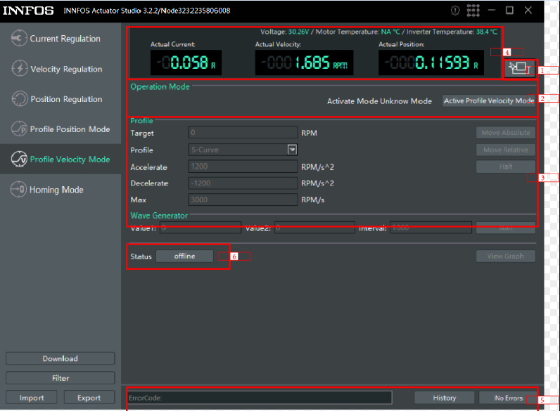
Task: Click the Export button
Action: coord(89,398)
